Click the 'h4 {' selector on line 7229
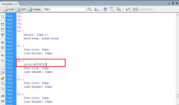Screen dimensions: 179x105 point(20,94)
